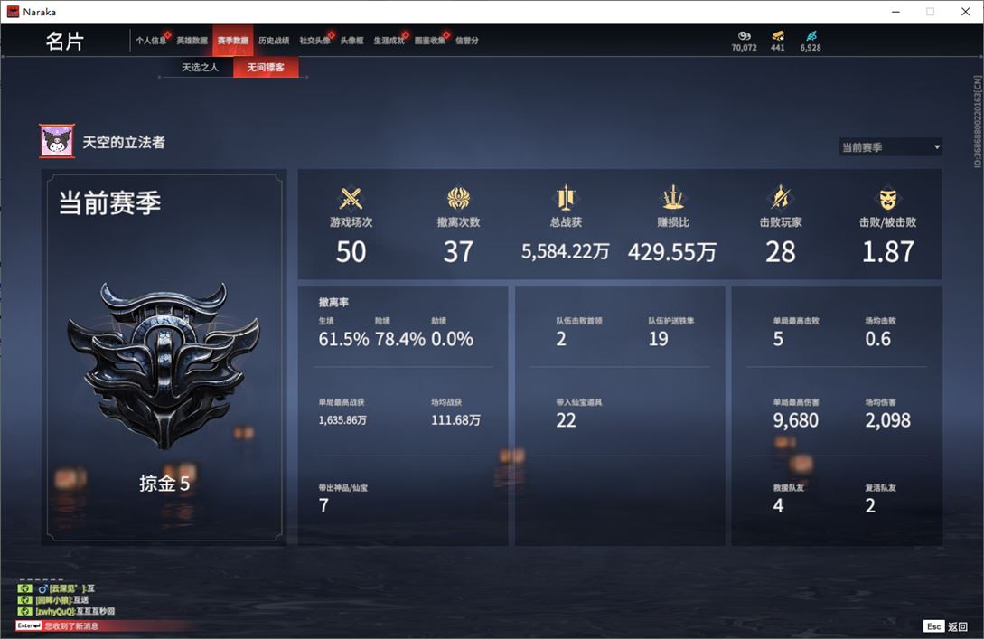The height and width of the screenshot is (639, 984).
Task: Click the zwhyQuQ chat message
Action: (75, 611)
